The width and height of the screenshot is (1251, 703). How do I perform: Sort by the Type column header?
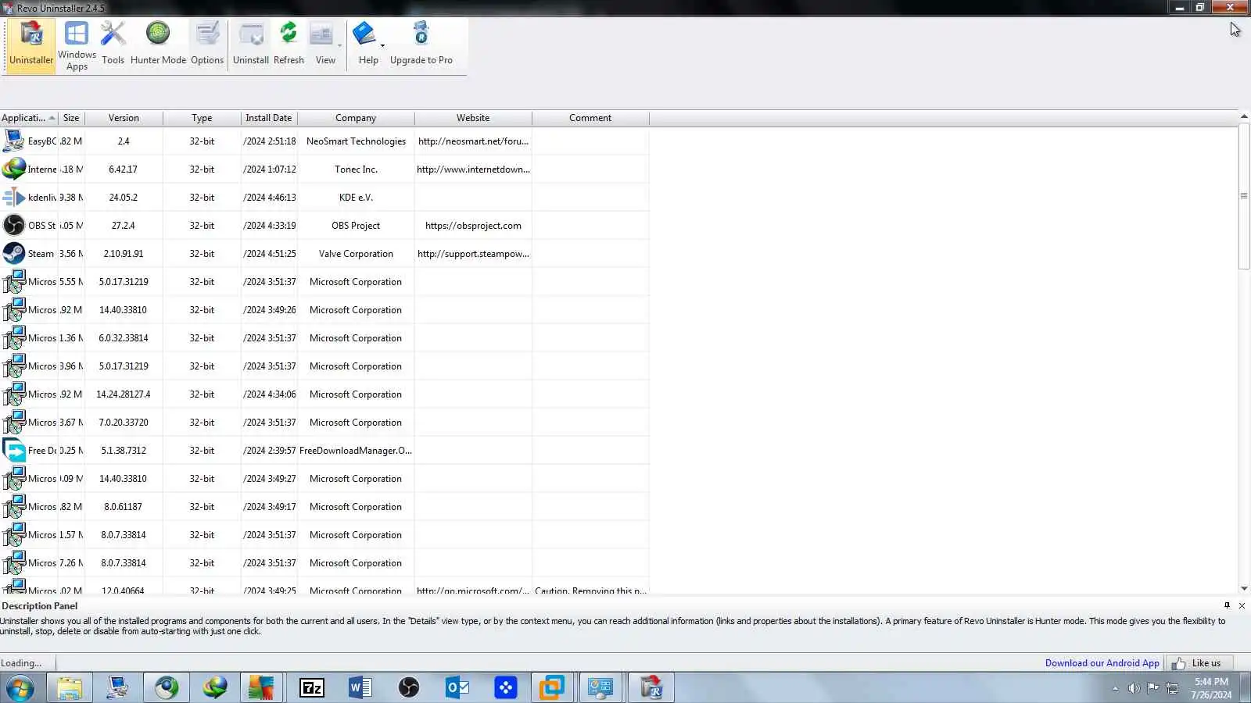click(202, 118)
